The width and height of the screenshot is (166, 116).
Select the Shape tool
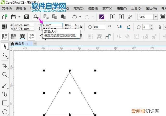coord(5,55)
